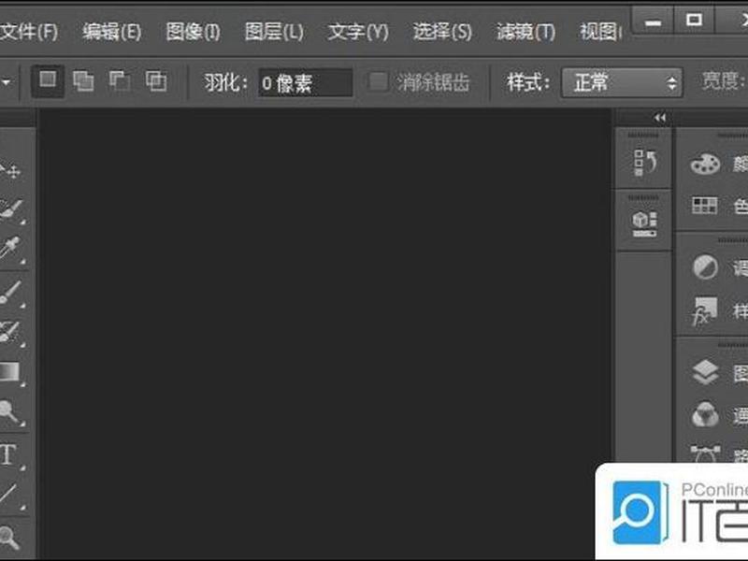Collapse panels with double-arrow icon
Image resolution: width=748 pixels, height=561 pixels.
click(x=660, y=118)
